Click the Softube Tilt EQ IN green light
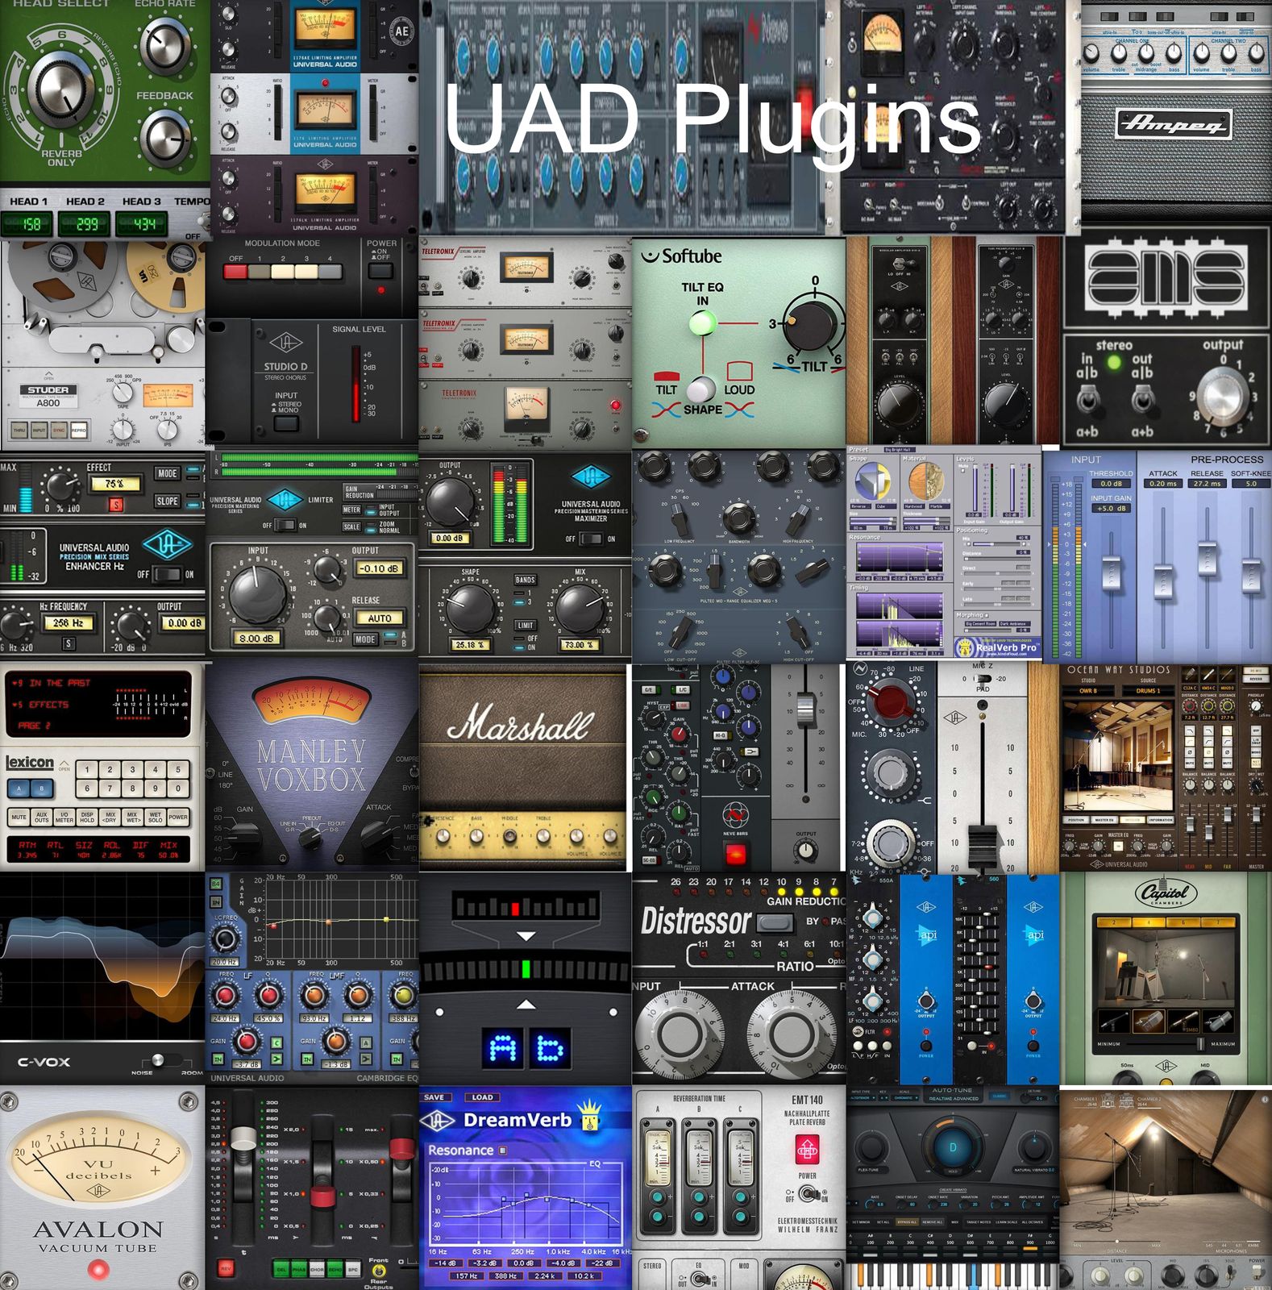This screenshot has width=1272, height=1290. 702,323
